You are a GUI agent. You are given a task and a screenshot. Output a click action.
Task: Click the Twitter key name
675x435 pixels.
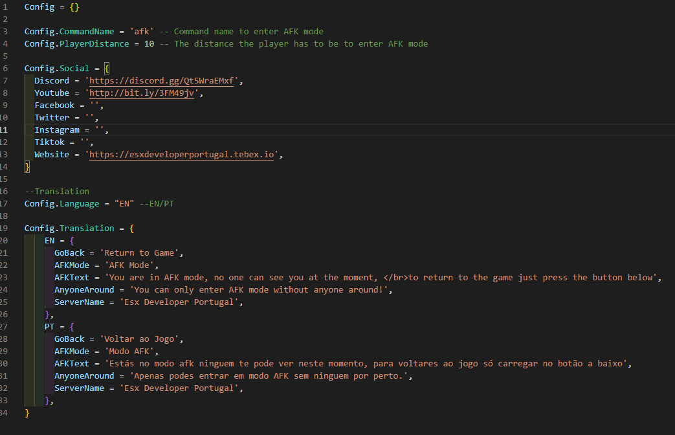tap(52, 118)
